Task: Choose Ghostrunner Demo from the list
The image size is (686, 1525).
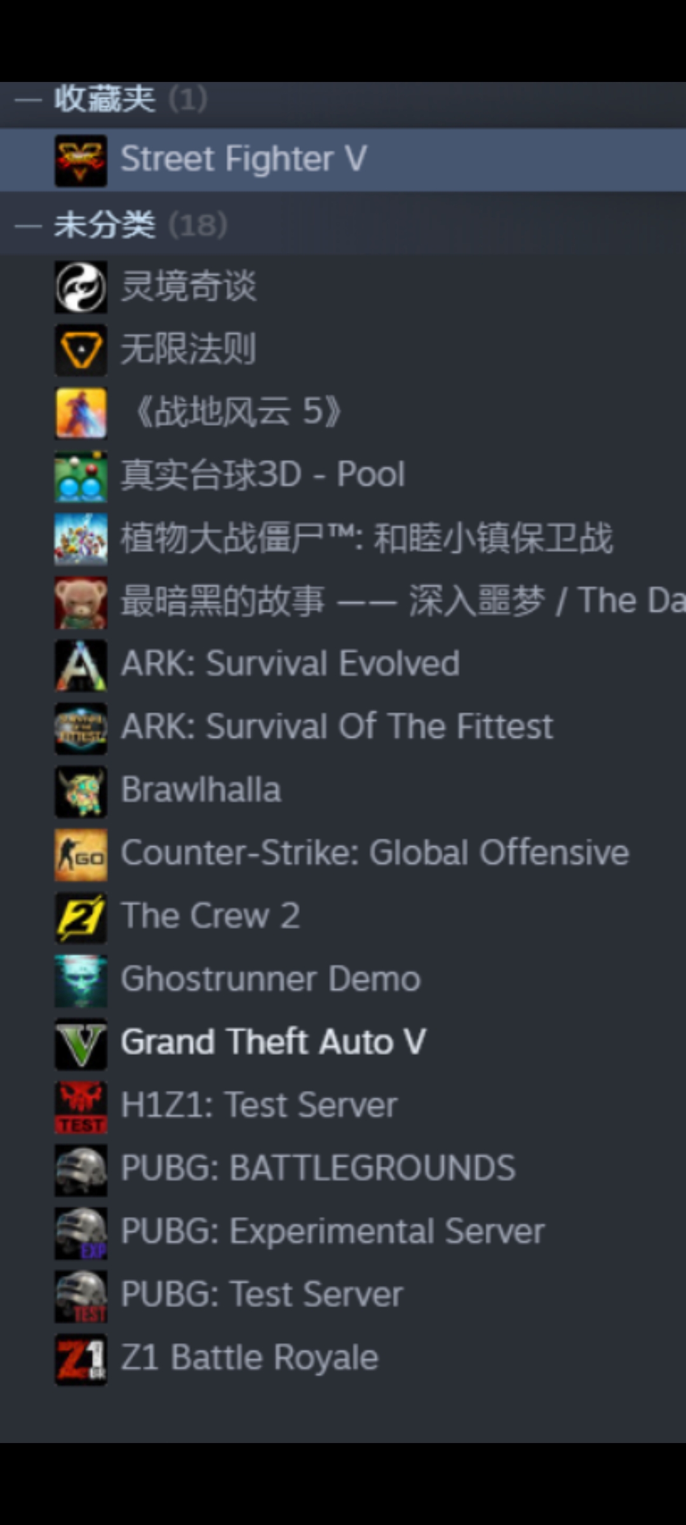Action: pos(343,980)
